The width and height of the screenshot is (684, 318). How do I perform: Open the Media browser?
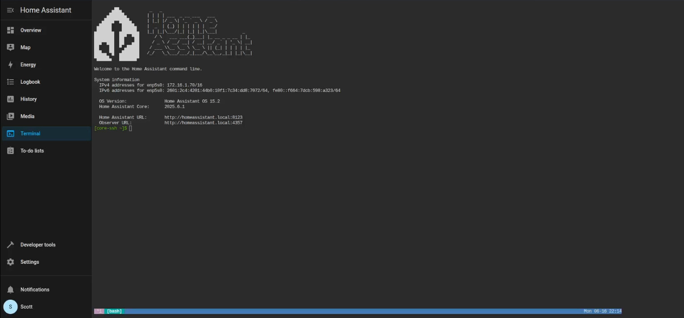tap(46, 116)
